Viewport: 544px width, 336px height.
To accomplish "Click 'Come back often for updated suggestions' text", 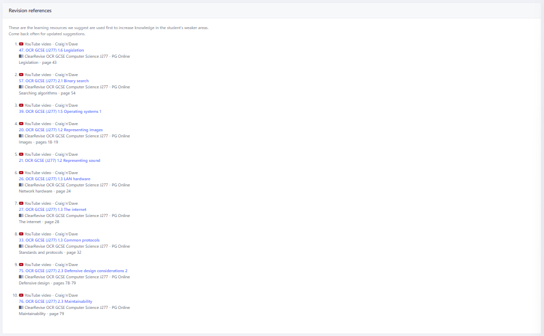I will (x=47, y=34).
